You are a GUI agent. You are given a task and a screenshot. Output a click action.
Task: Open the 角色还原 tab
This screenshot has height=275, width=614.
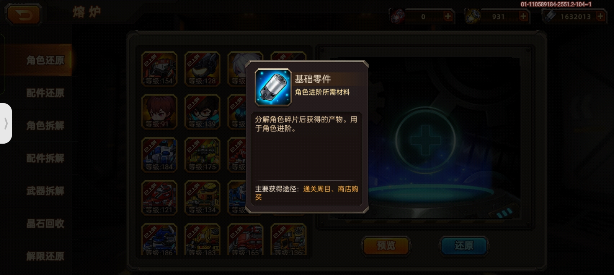45,60
